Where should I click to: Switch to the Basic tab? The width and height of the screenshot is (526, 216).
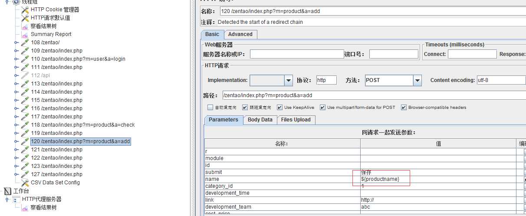(x=212, y=34)
